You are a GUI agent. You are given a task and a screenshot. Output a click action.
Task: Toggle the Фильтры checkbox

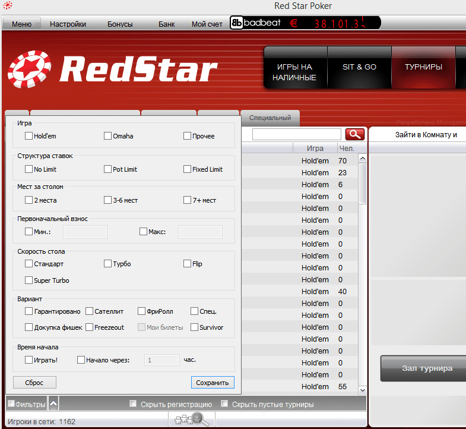click(x=11, y=403)
